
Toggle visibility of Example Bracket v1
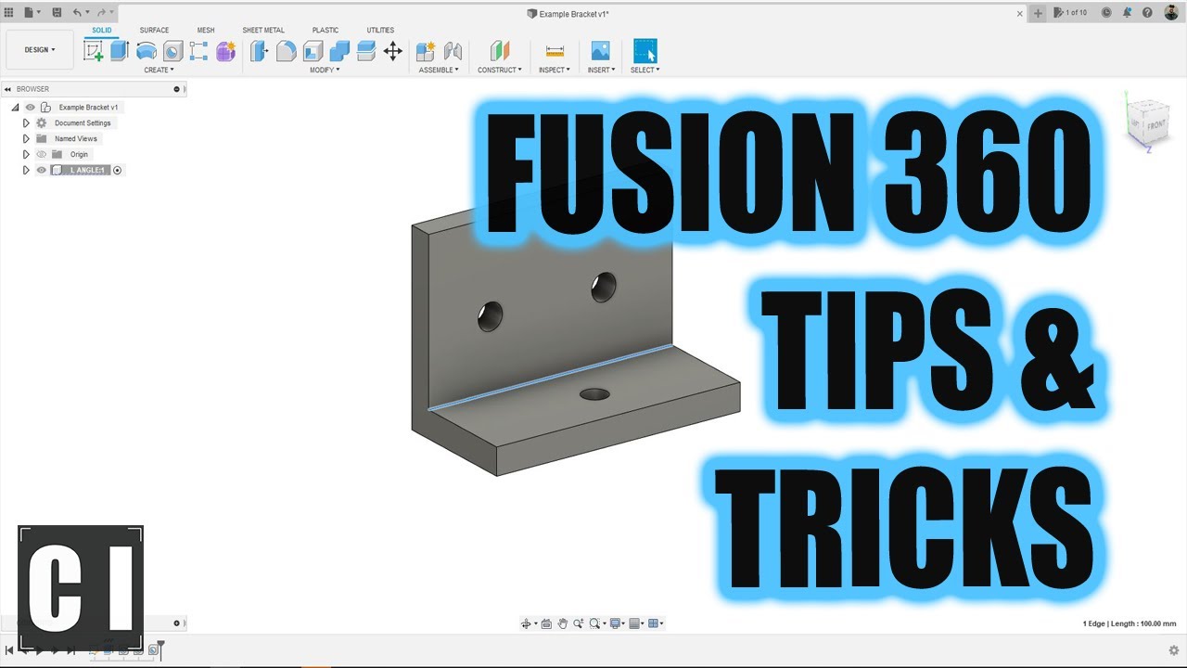[x=31, y=108]
